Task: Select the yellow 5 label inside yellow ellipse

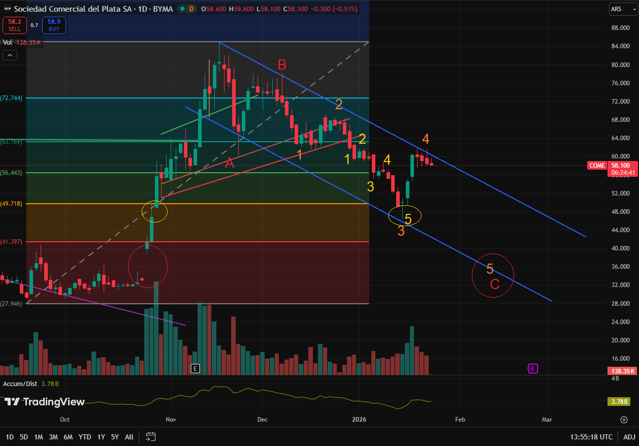Action: pos(408,219)
